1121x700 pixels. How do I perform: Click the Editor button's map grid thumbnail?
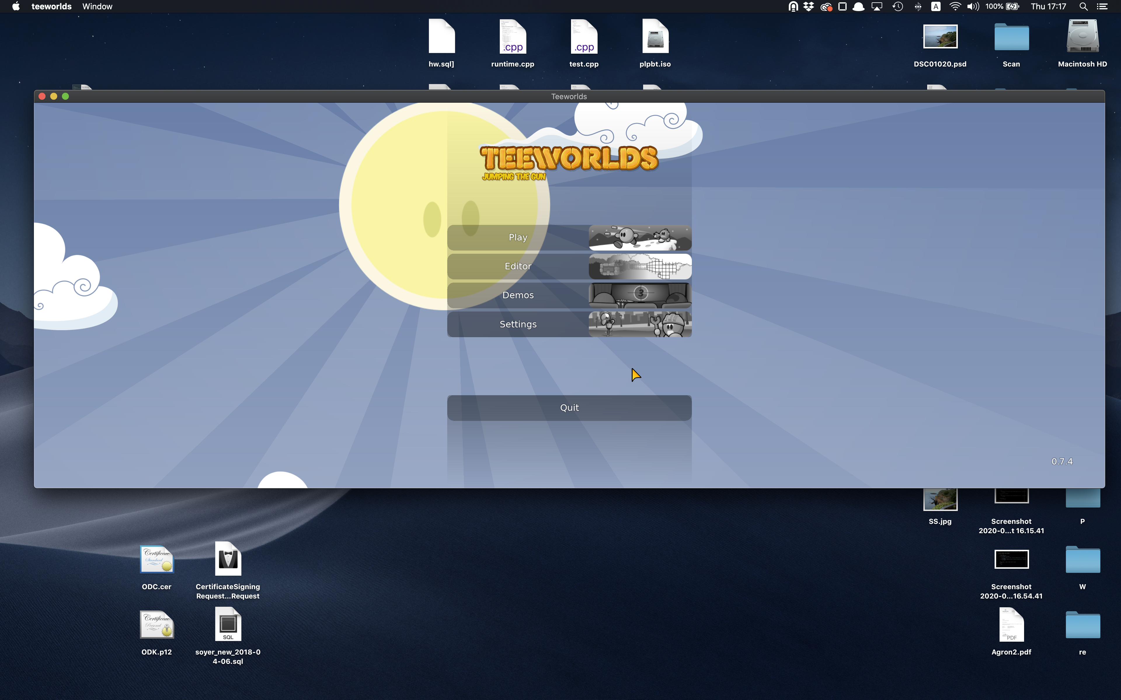tap(640, 266)
